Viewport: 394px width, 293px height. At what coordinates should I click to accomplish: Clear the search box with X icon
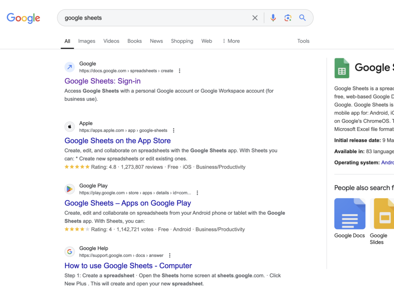coord(255,18)
